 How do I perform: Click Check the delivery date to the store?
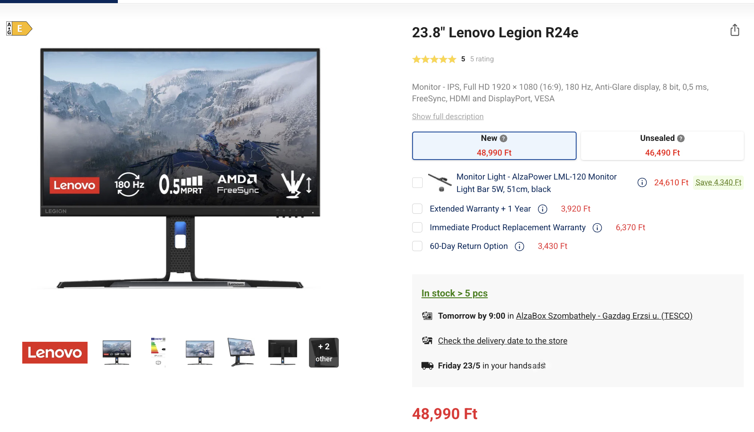(502, 341)
